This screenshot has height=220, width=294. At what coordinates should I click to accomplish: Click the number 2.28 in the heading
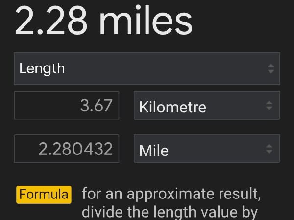tap(52, 21)
